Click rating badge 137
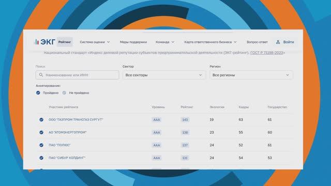 (x=185, y=145)
